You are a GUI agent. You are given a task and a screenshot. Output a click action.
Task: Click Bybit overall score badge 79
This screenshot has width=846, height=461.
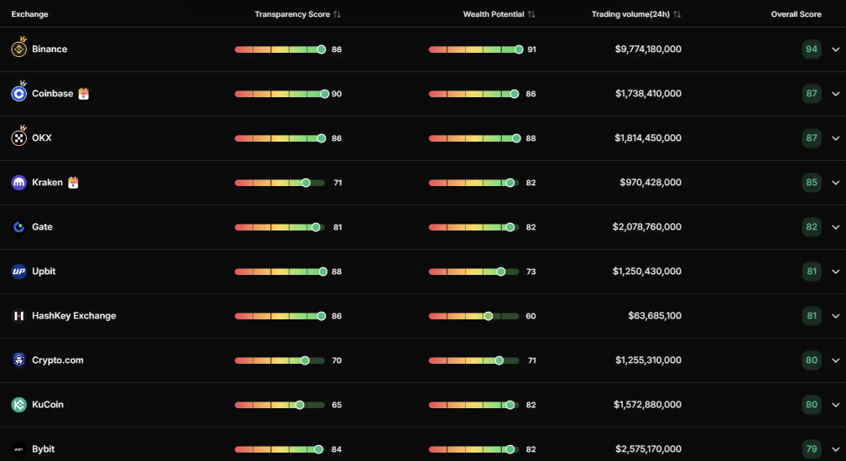[812, 449]
